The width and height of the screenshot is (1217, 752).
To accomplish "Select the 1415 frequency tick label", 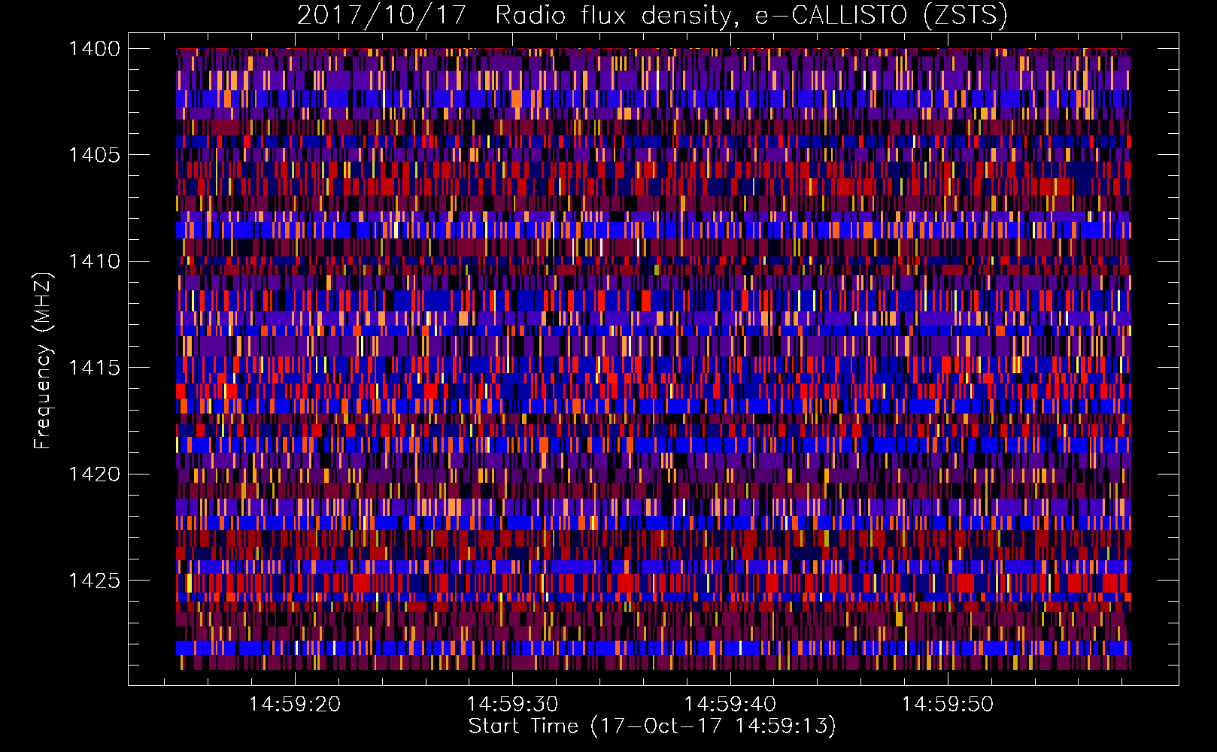I will coord(94,368).
